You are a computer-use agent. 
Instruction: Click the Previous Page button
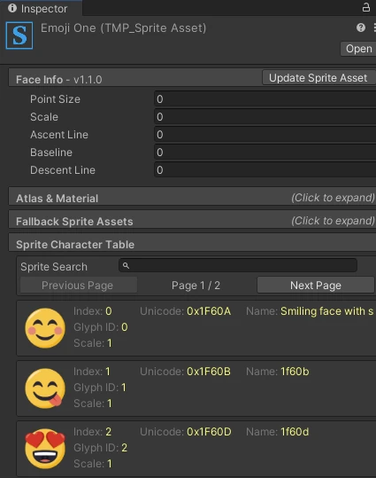tap(78, 286)
